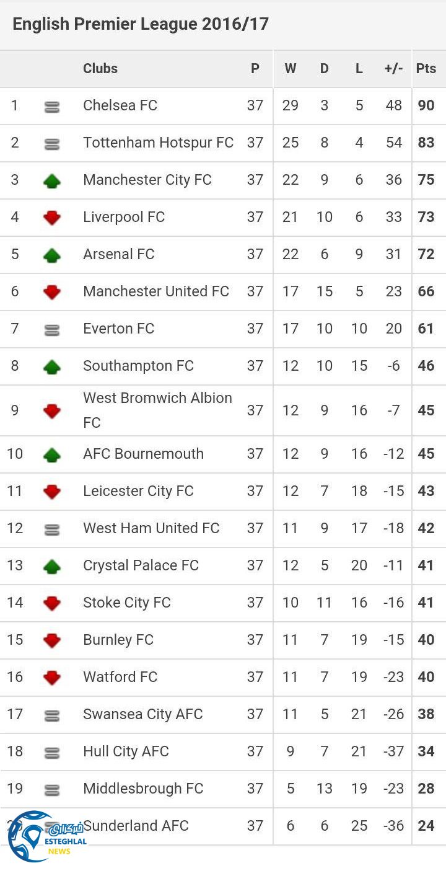The width and height of the screenshot is (446, 876).
Task: Click the Clubs column header
Action: [x=100, y=69]
